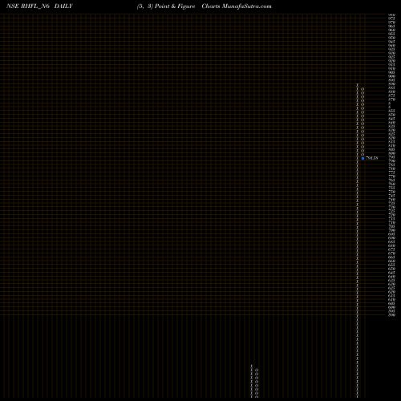This screenshot has height=401, width=401.
Task: Click the DAILY timeframe label
Action: coord(63,6)
